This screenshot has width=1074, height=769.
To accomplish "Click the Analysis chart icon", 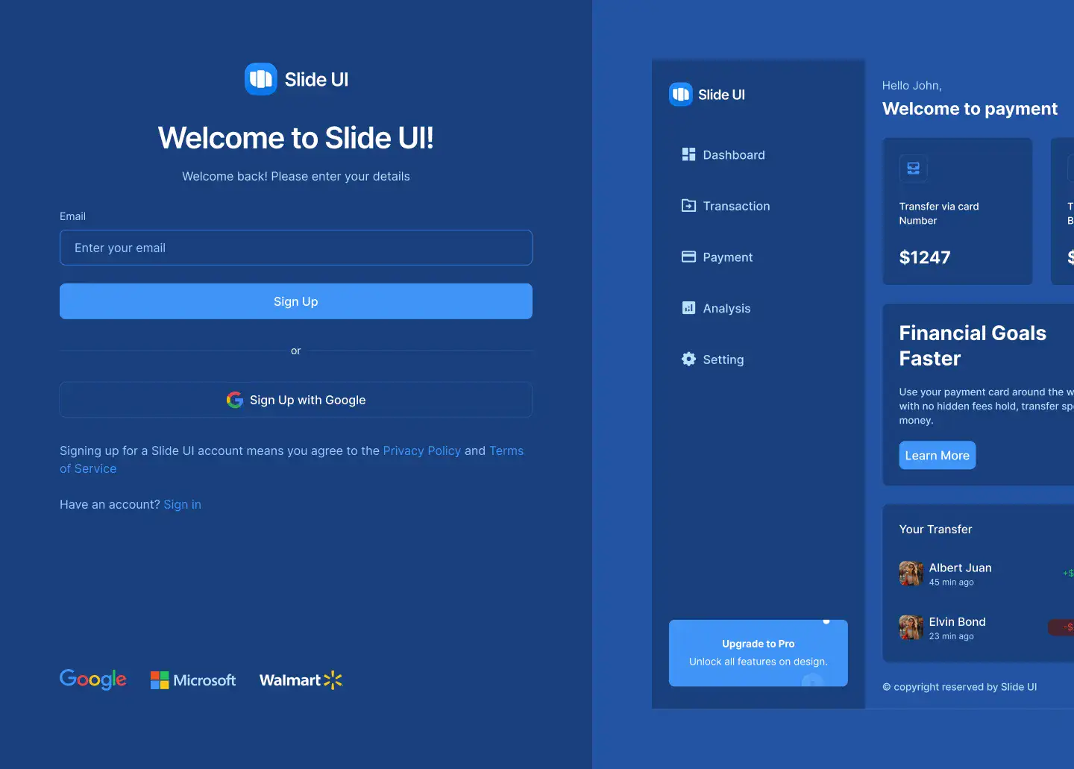I will (x=688, y=308).
